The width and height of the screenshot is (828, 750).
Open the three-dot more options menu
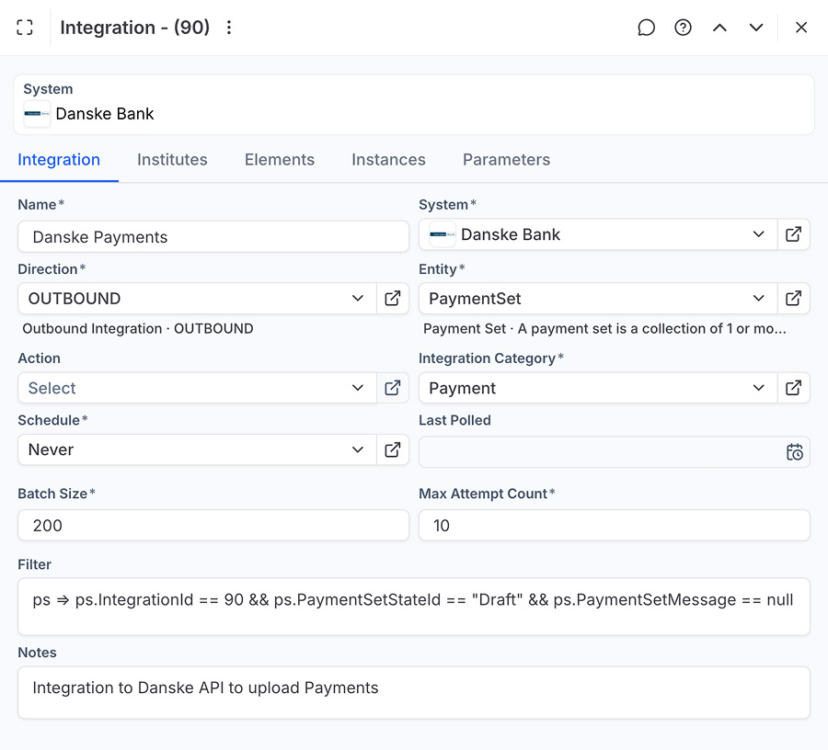coord(230,28)
